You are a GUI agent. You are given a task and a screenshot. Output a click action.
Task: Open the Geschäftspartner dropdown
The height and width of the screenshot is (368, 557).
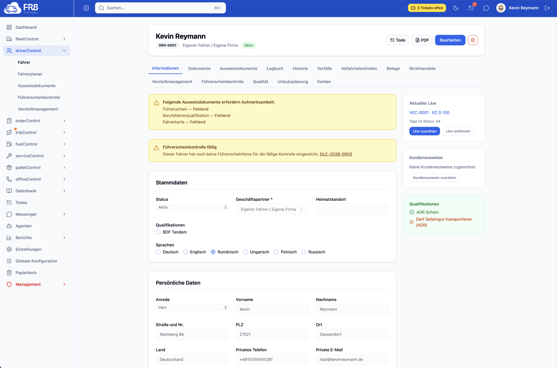pyautogui.click(x=272, y=209)
